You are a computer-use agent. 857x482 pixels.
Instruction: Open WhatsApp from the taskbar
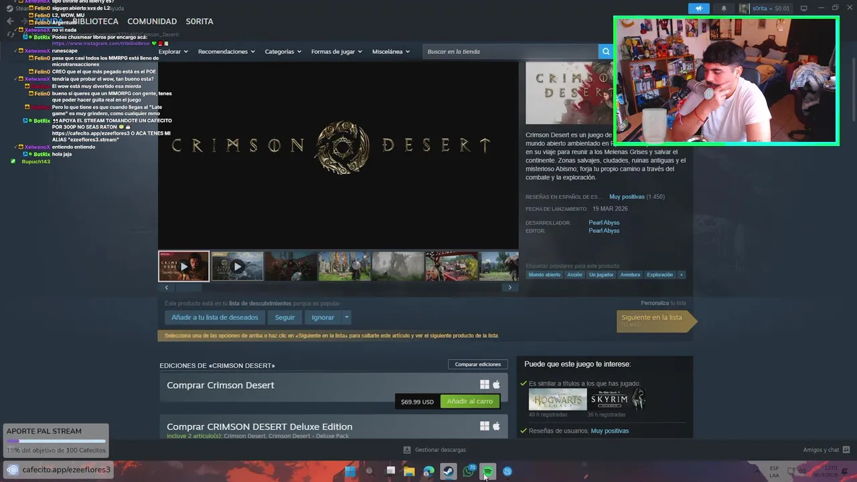pyautogui.click(x=469, y=471)
